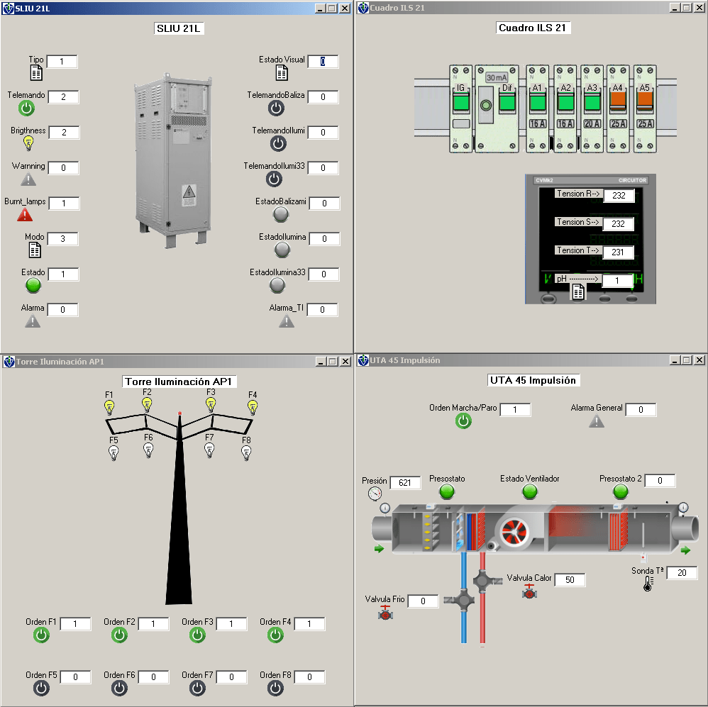The image size is (708, 707).
Task: Toggle the TelemandoBaliza power icon
Action: 277,108
